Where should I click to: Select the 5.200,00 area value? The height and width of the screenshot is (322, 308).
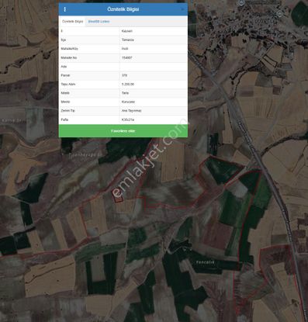[128, 85]
